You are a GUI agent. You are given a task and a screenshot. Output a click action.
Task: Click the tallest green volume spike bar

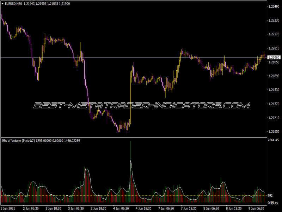(130, 172)
